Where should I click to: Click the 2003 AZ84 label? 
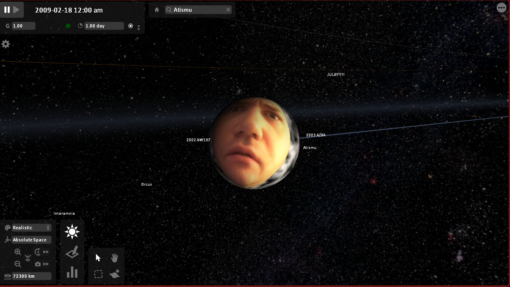click(x=316, y=135)
